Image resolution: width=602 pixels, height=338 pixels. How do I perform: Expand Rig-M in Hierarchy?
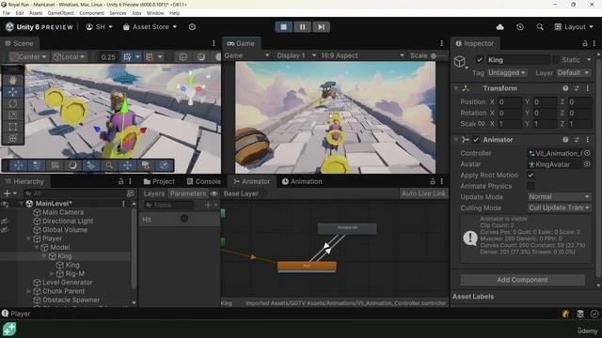pos(52,273)
